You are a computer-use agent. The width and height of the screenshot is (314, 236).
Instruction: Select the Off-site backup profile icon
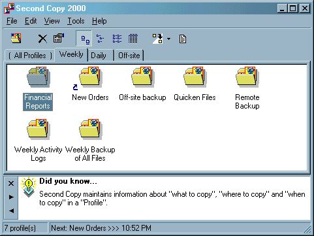pyautogui.click(x=142, y=76)
